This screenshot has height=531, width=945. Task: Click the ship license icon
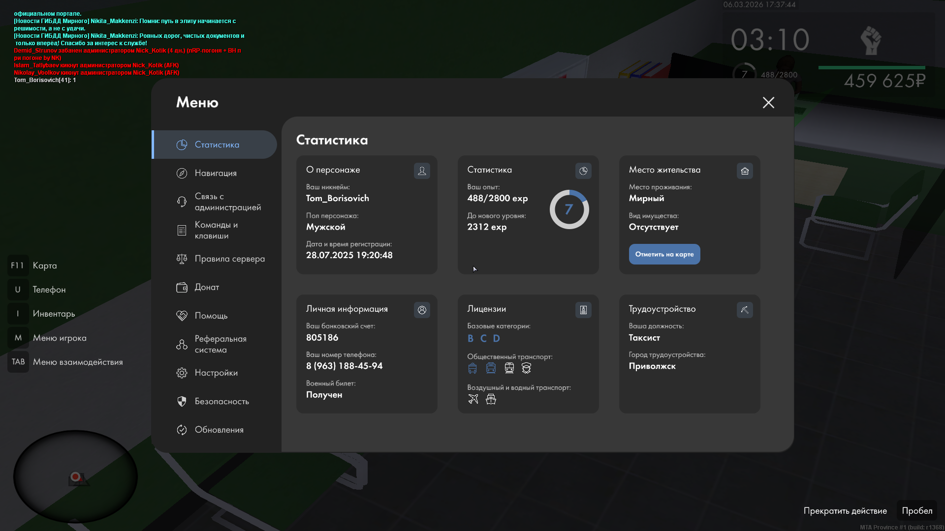[x=491, y=399]
